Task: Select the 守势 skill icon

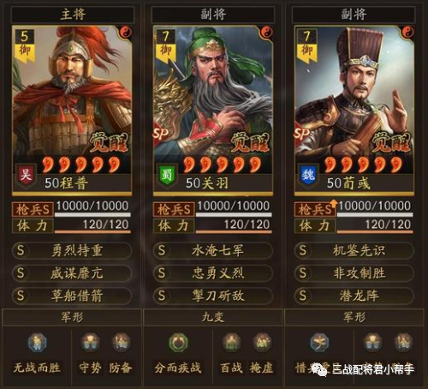Action: (91, 342)
